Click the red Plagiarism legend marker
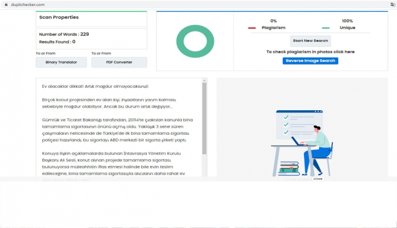 point(252,28)
